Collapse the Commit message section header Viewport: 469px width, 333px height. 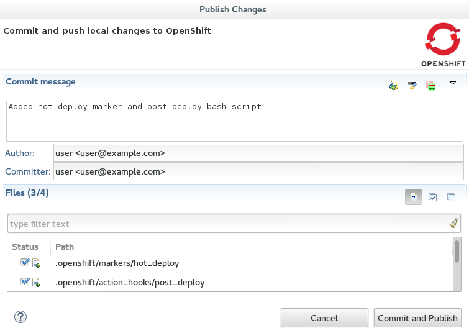(40, 81)
